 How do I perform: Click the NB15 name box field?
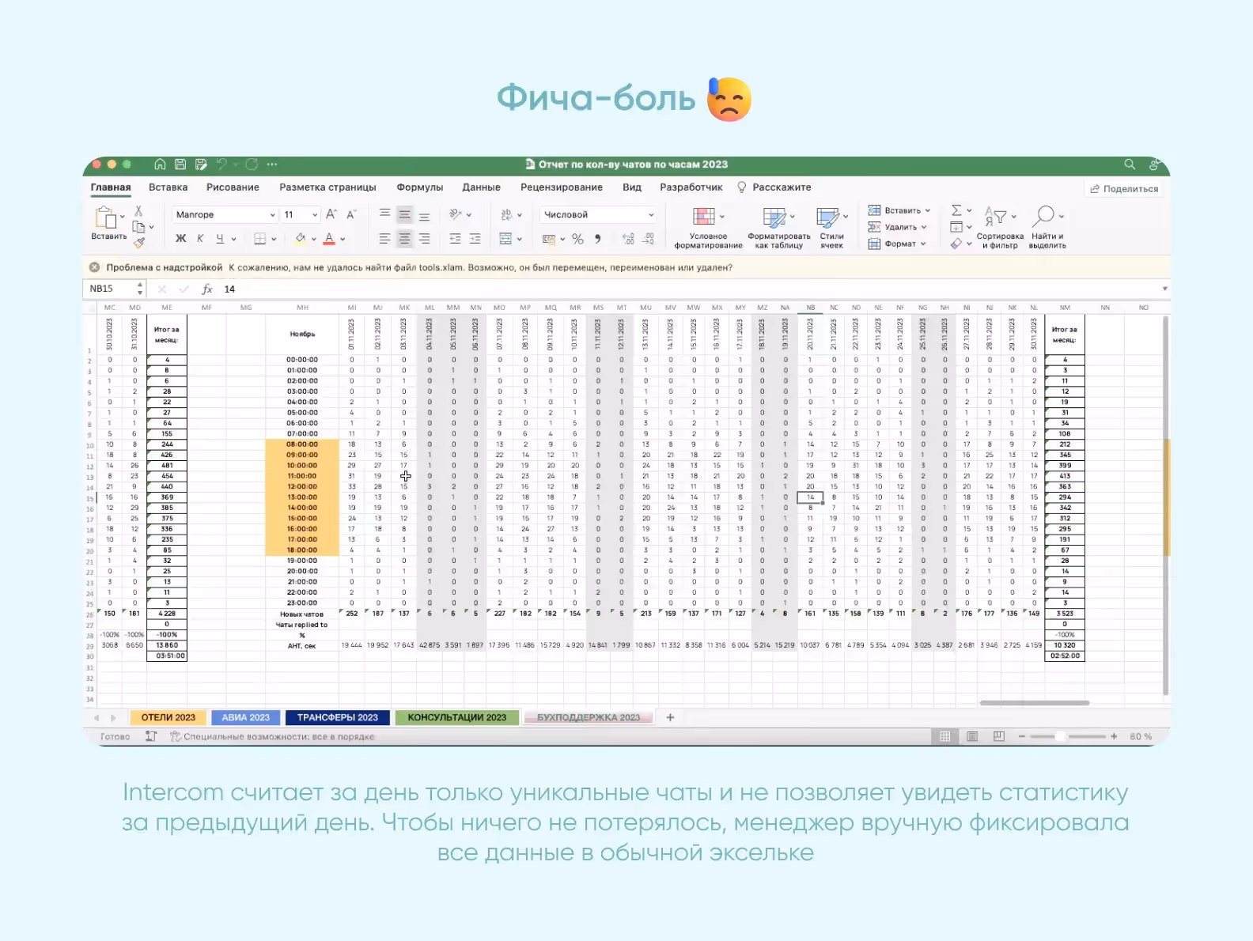(x=110, y=289)
